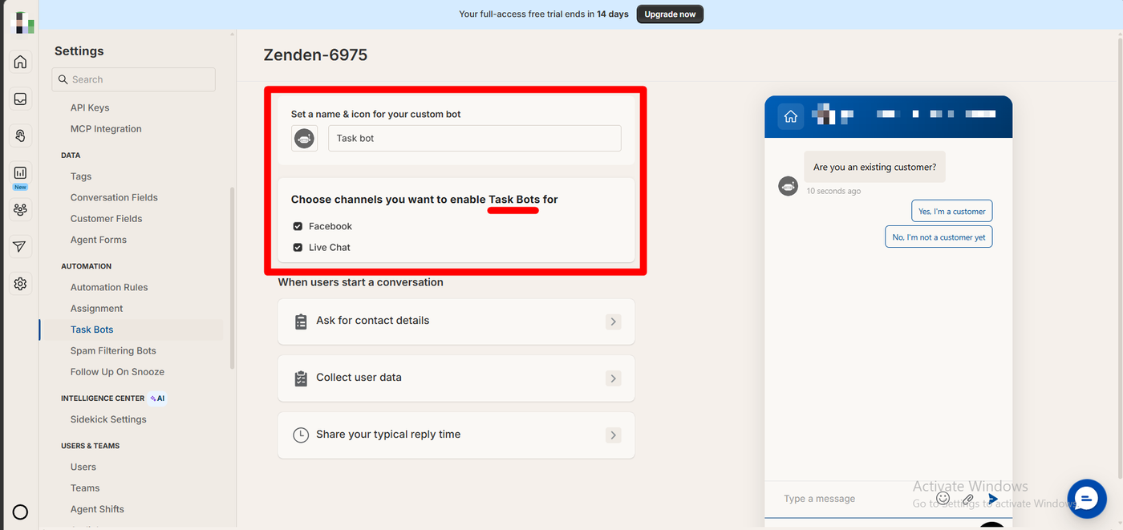Change the custom bot avatar icon

pyautogui.click(x=304, y=139)
